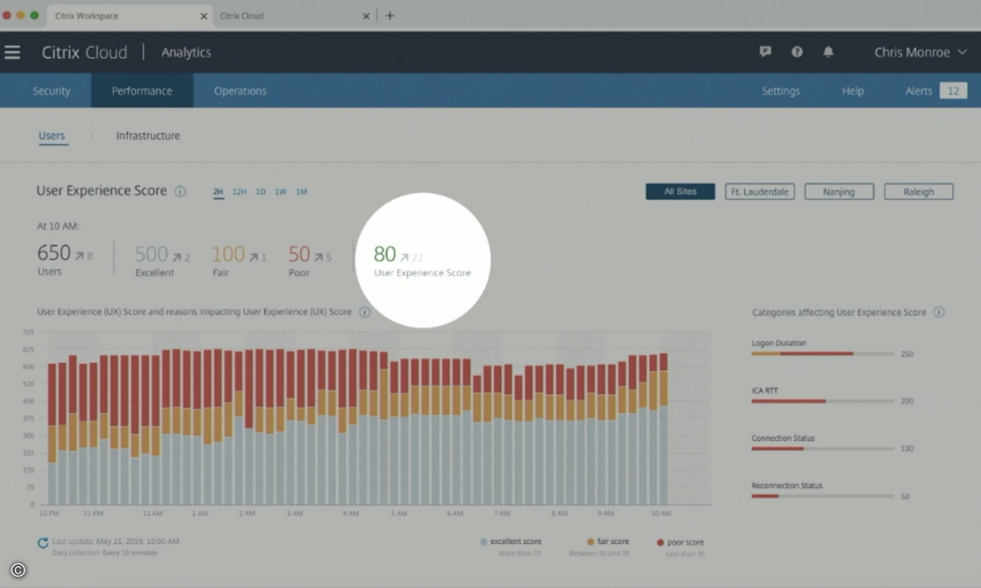Screen dimensions: 981x588
Task: Click the ICA RTT progress bar
Action: pyautogui.click(x=822, y=401)
